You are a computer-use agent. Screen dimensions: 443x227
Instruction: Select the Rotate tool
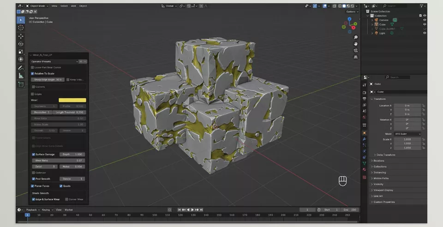pyautogui.click(x=21, y=43)
